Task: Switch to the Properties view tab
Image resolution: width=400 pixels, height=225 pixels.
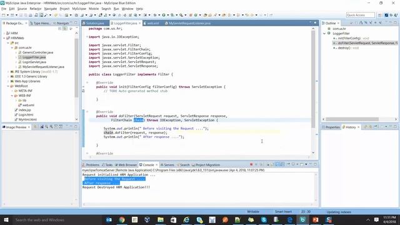Action: coord(331,127)
